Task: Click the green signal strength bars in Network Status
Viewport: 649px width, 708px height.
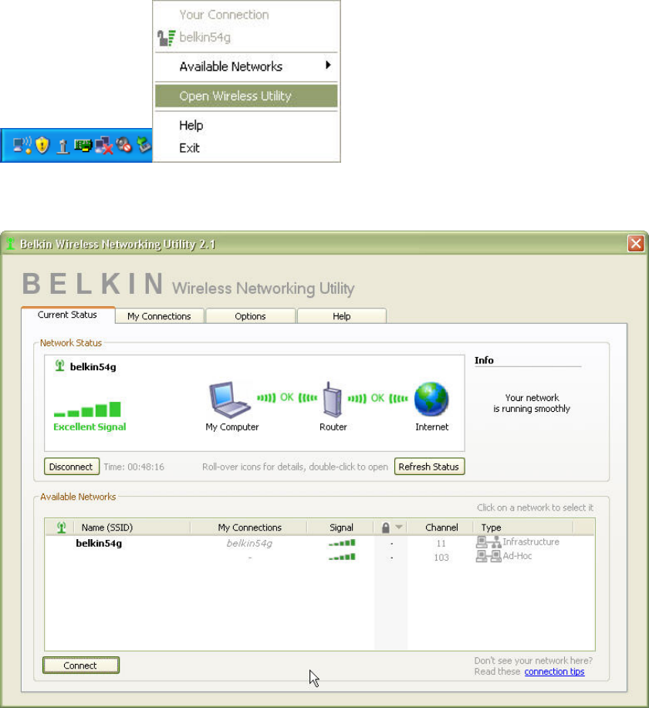Action: [87, 409]
